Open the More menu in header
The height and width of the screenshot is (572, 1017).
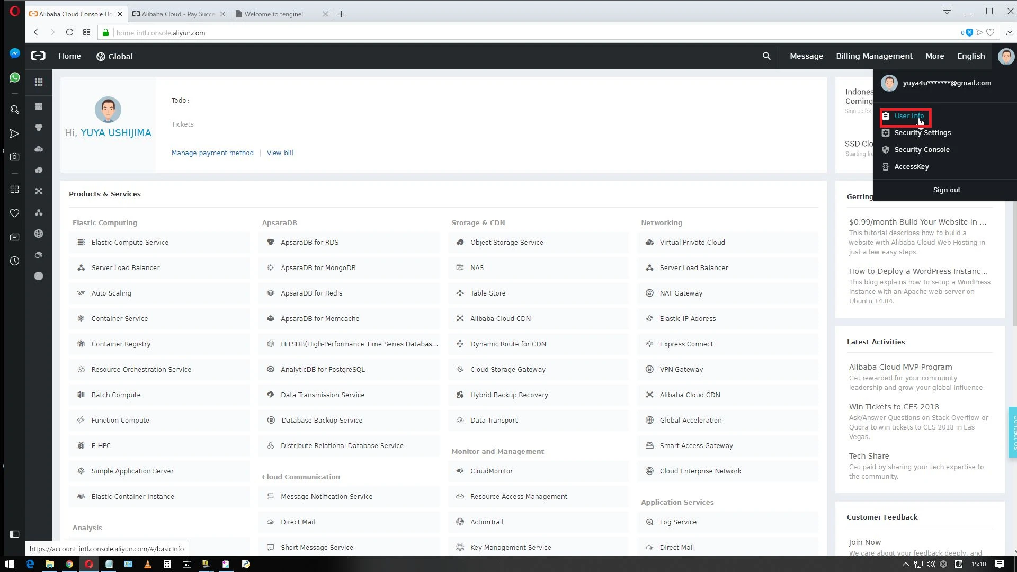coord(934,56)
